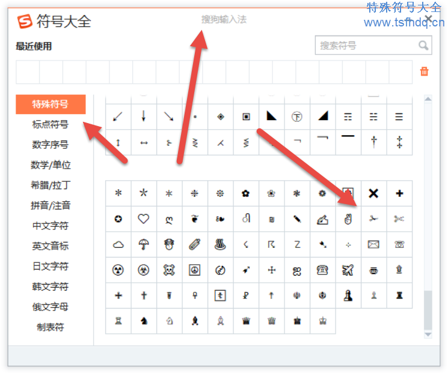
Task: Select the peace sign symbol
Action: tap(195, 270)
